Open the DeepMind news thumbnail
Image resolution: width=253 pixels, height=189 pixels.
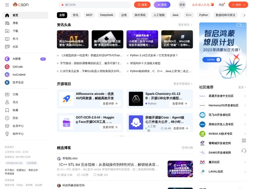click(73, 39)
